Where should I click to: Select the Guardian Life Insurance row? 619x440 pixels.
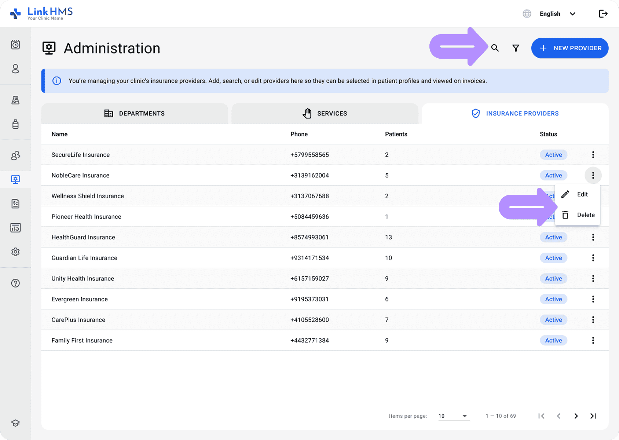click(84, 258)
